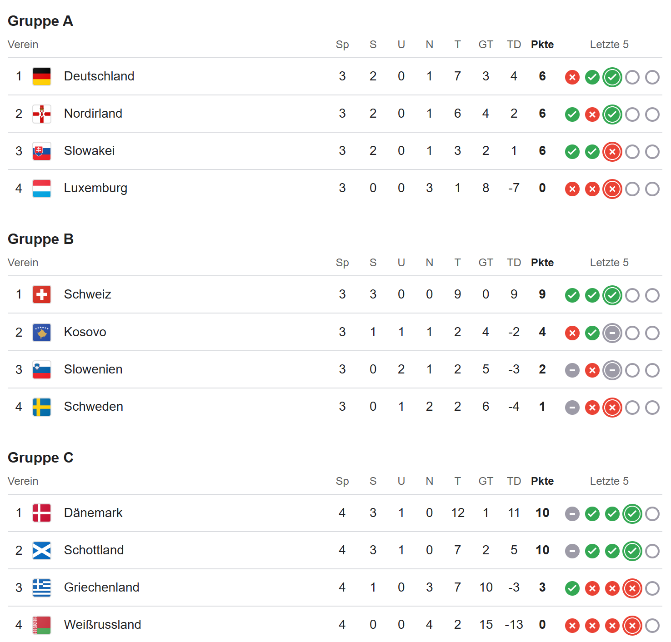Click the Germany flag icon

click(x=42, y=76)
